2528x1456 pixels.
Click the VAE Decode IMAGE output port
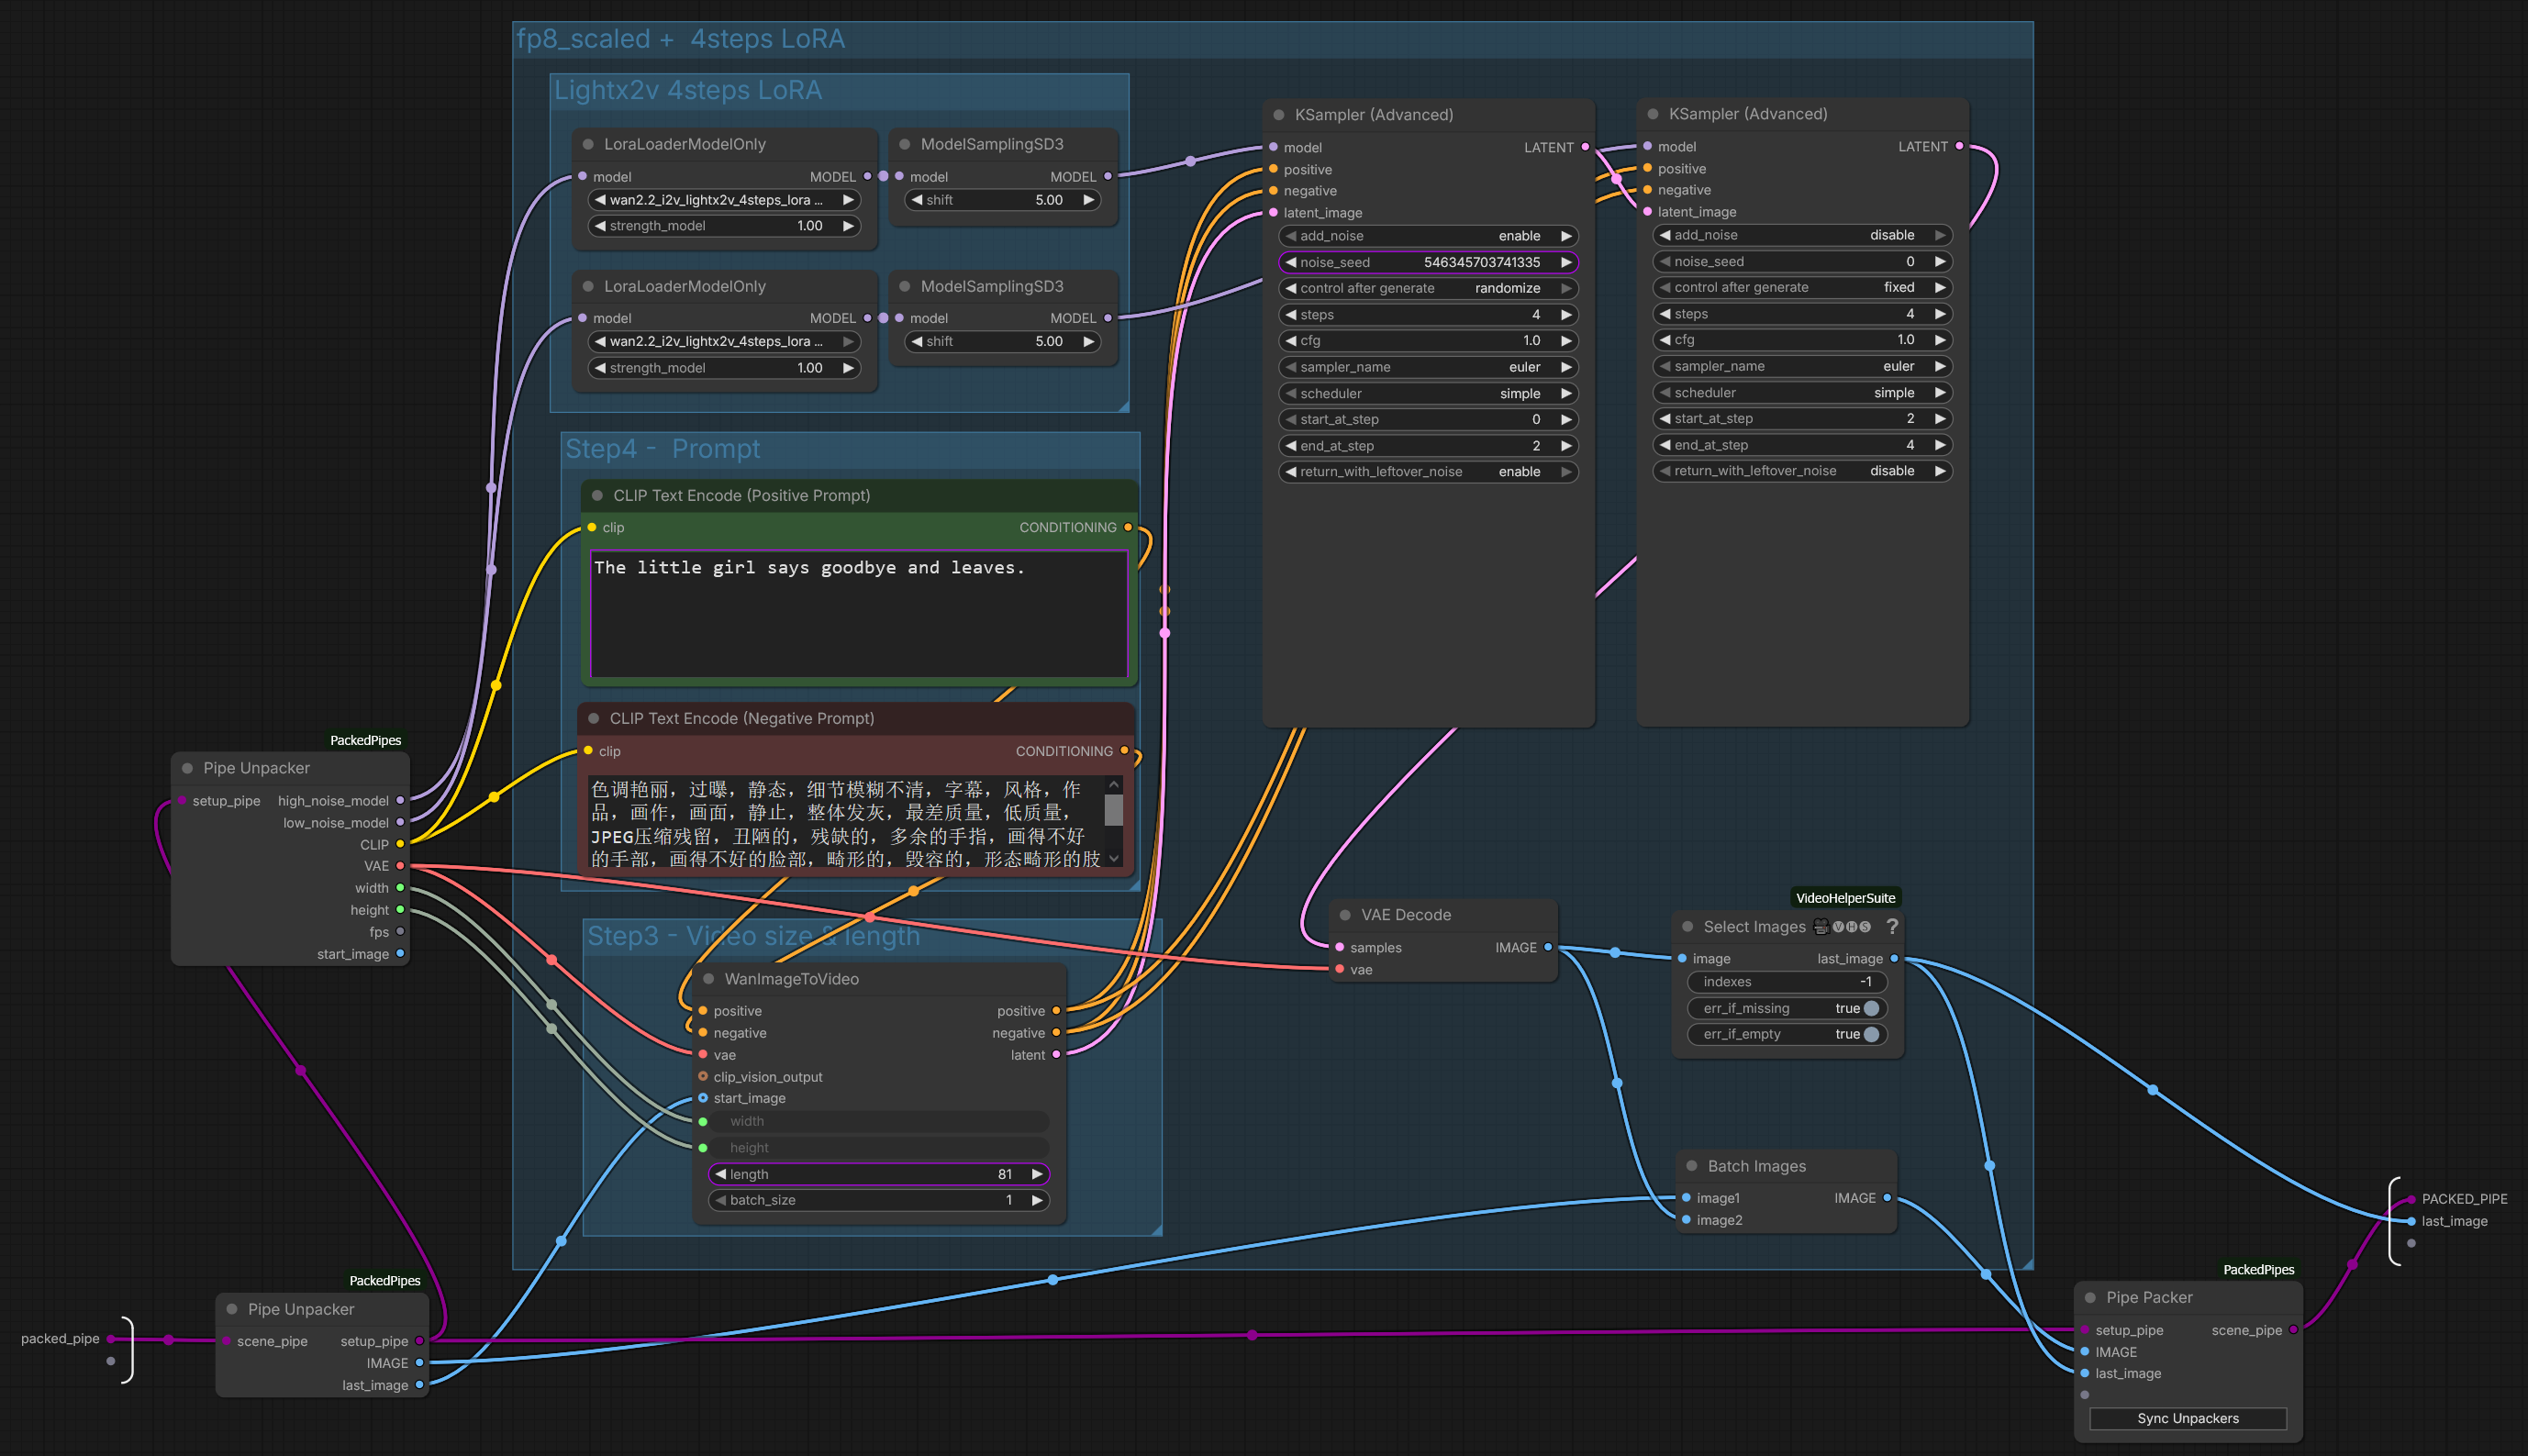[1548, 948]
